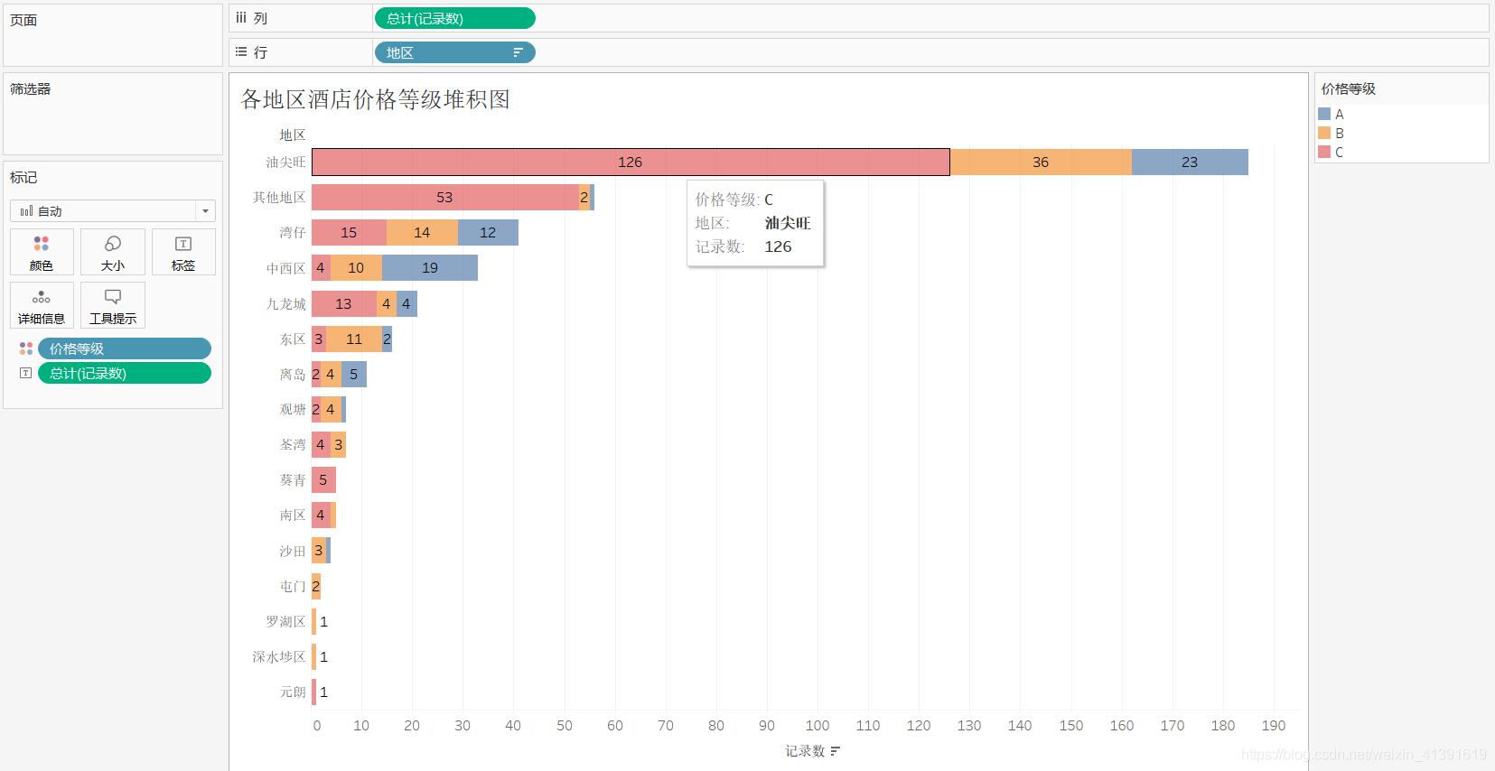Click the 观塘 row header
This screenshot has width=1495, height=771.
(x=293, y=410)
